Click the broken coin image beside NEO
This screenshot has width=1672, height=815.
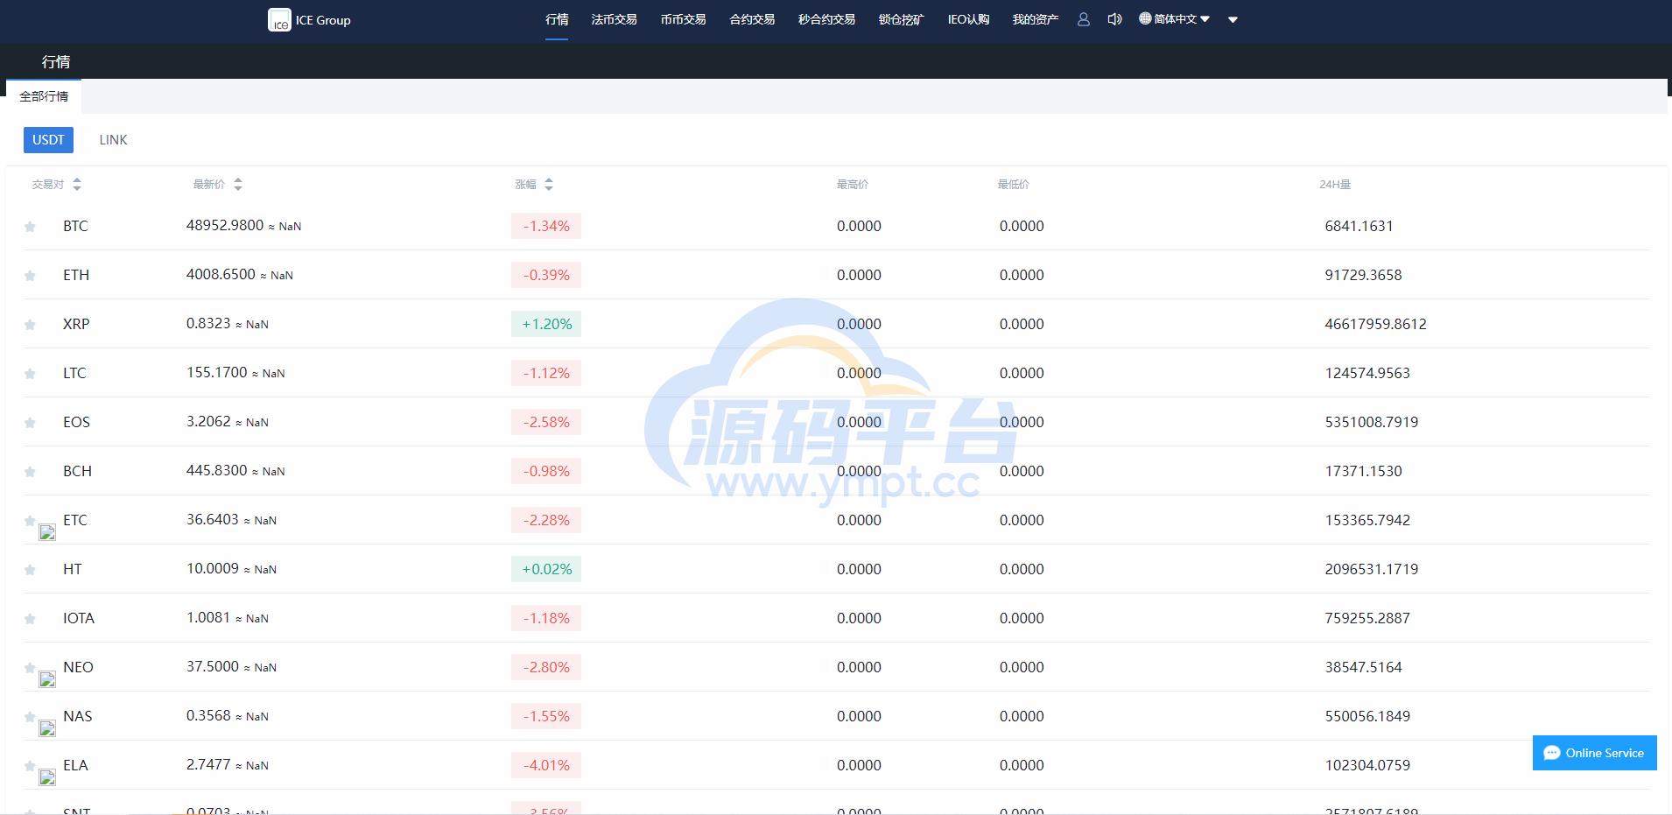(47, 679)
